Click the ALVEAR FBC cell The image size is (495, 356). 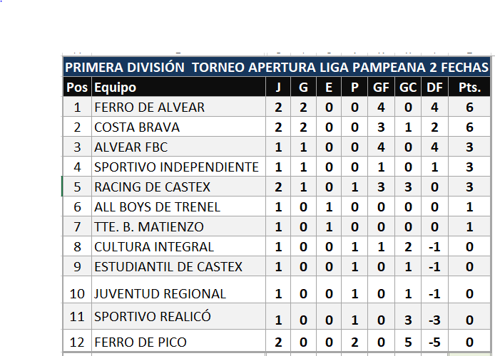(x=131, y=147)
